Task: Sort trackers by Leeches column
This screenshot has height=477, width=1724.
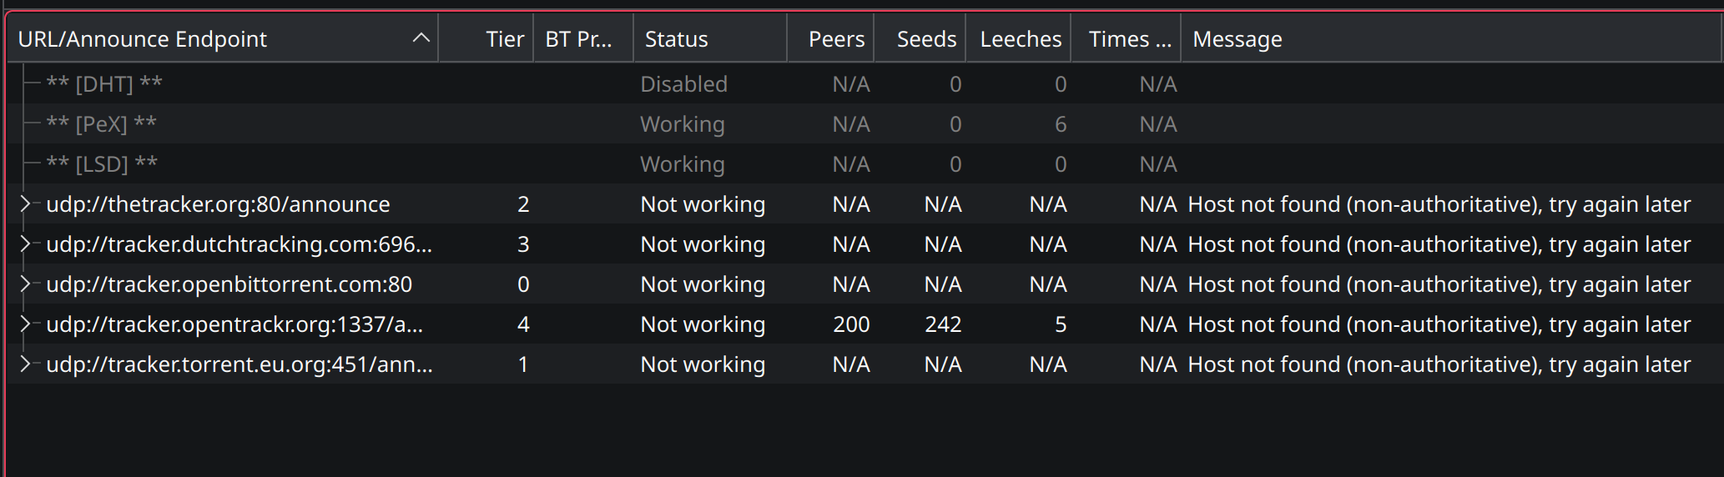Action: tap(1021, 39)
